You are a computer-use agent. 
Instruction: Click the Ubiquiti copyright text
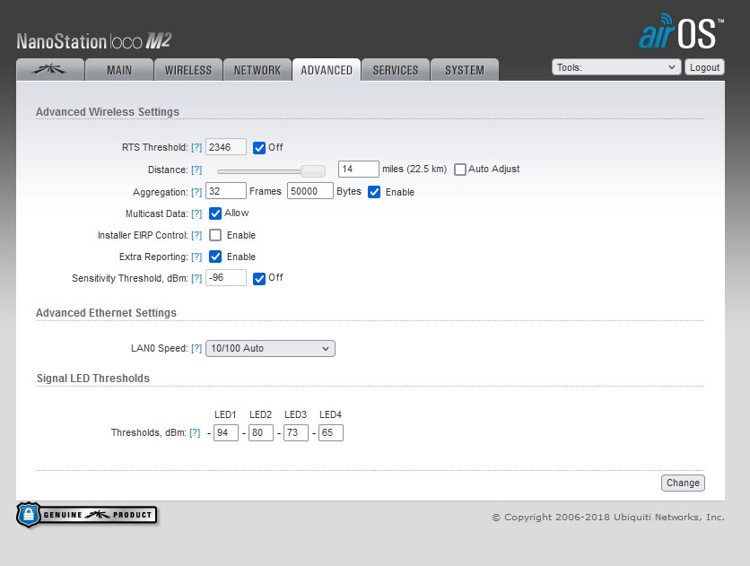(x=608, y=518)
